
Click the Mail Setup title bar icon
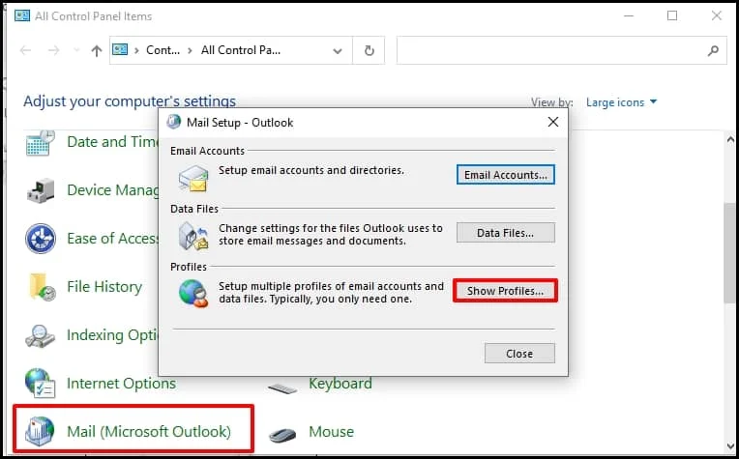[x=173, y=122]
